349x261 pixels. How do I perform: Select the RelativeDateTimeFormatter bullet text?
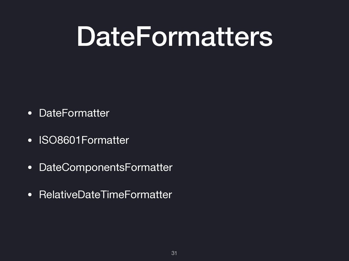(106, 194)
